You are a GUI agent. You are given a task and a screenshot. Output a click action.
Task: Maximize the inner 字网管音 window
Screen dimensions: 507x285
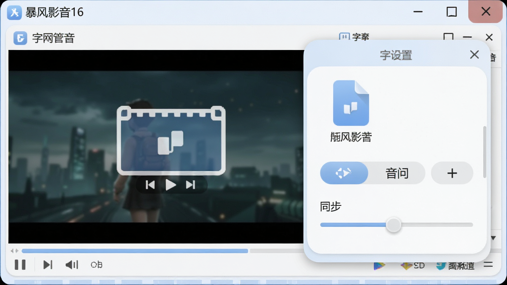tap(448, 37)
